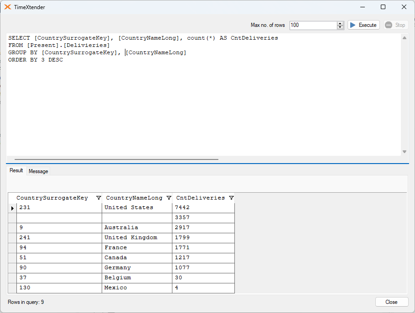
Task: Click the 30 deliveries cell
Action: pos(203,278)
